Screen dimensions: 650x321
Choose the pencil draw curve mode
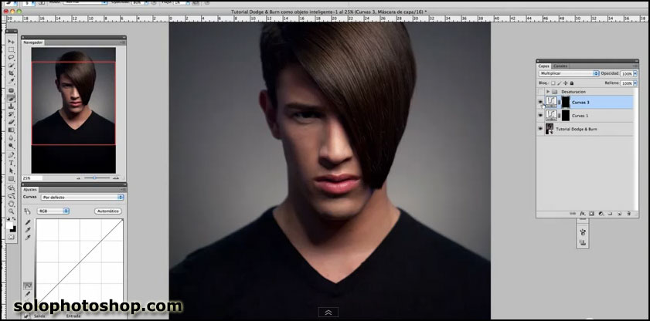[28, 294]
